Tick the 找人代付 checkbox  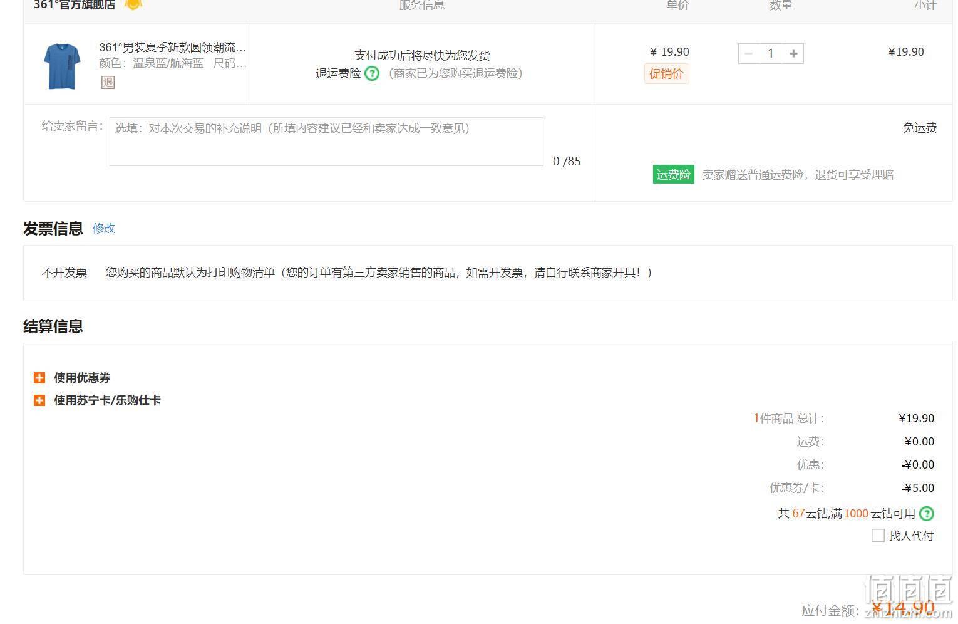878,536
